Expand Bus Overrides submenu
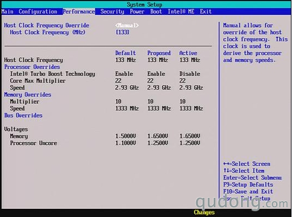292x217 pixels. (23, 115)
